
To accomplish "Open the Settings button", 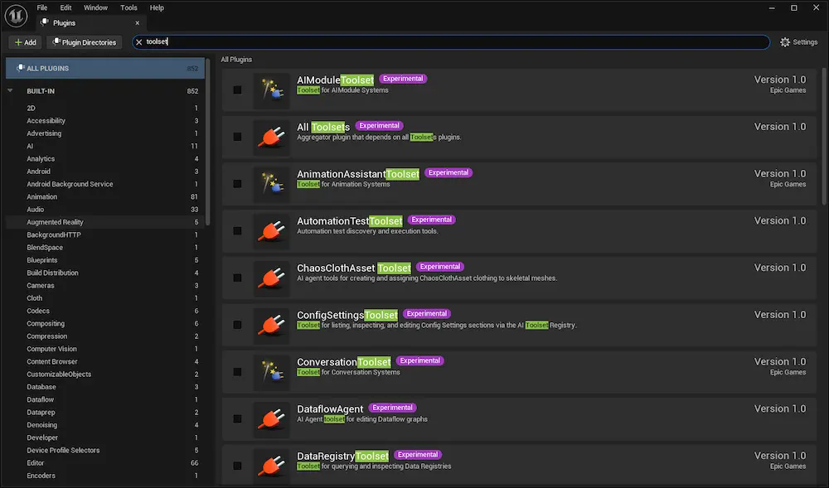I will pos(799,42).
